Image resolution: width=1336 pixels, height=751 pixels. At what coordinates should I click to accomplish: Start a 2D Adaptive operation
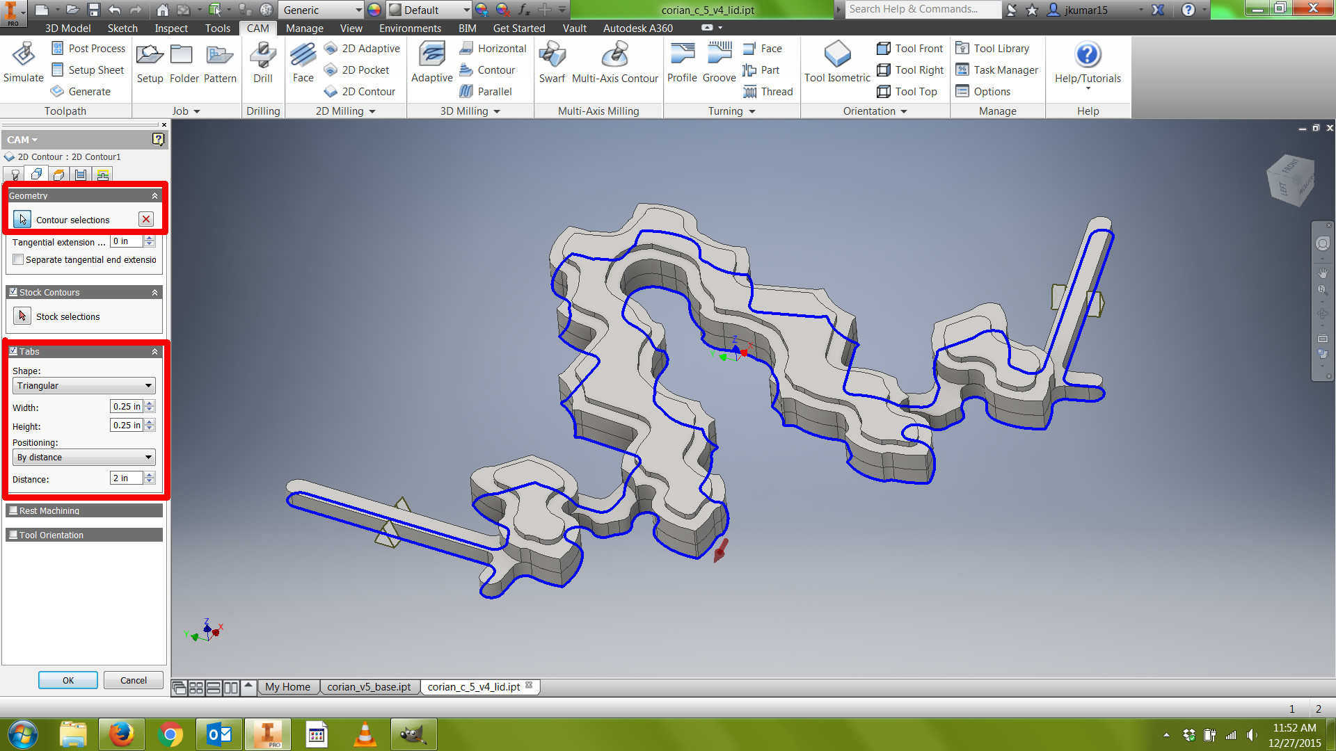[x=362, y=48]
